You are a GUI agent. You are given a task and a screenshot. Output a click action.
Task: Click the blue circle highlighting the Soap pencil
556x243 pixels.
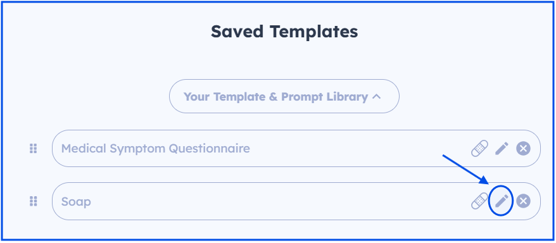pyautogui.click(x=501, y=201)
